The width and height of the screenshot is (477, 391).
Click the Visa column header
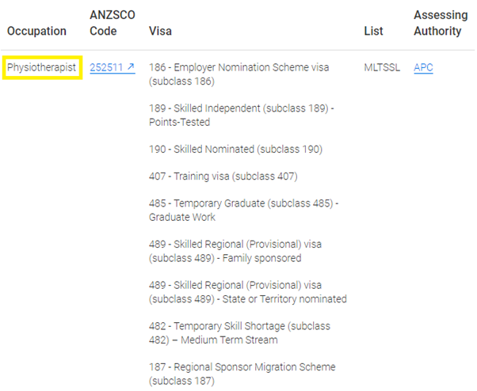coord(160,31)
